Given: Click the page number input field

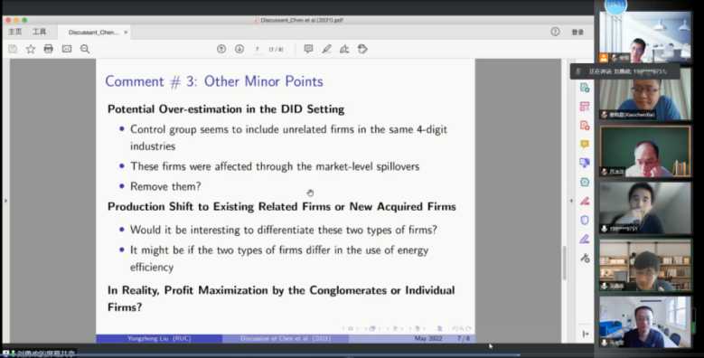Looking at the screenshot, I should point(258,49).
